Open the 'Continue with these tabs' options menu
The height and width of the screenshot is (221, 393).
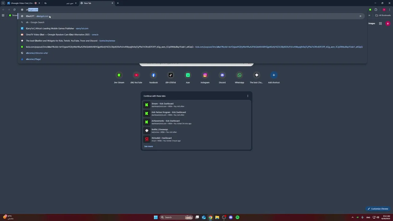click(248, 96)
